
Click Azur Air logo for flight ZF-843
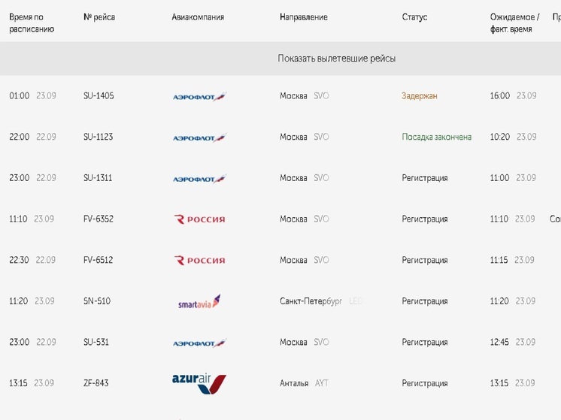199,384
